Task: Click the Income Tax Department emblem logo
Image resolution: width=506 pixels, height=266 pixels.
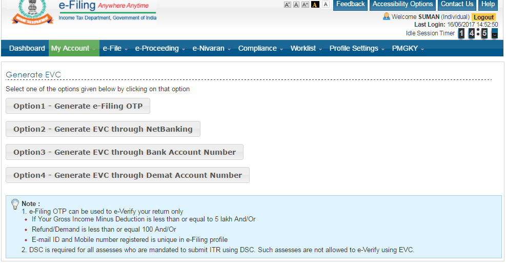Action: point(31,14)
